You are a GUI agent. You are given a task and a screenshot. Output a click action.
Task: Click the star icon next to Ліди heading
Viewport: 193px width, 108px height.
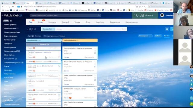click(35, 29)
